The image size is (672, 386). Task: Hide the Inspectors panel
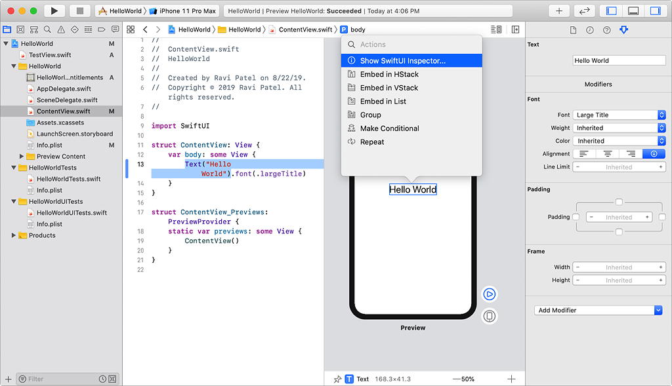click(x=656, y=10)
